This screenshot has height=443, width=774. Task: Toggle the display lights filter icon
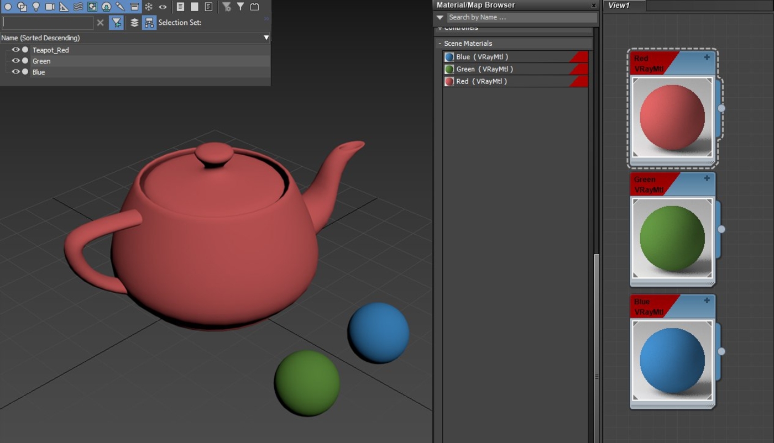(x=36, y=7)
